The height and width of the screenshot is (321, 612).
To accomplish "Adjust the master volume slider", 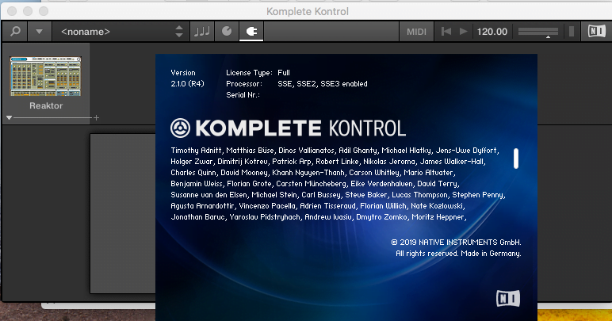I will click(537, 32).
